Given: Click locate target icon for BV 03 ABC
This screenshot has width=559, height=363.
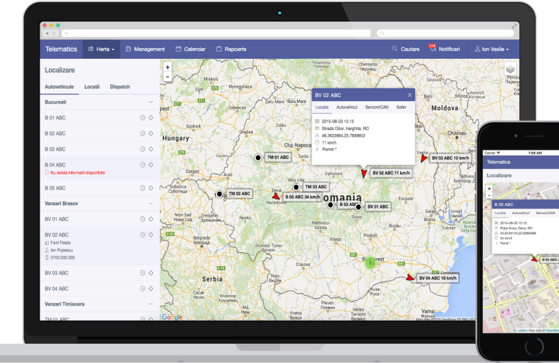Looking at the screenshot, I should click(151, 273).
